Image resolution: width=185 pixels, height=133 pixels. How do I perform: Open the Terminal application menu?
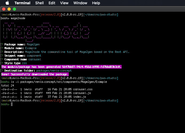tap(22, 3)
